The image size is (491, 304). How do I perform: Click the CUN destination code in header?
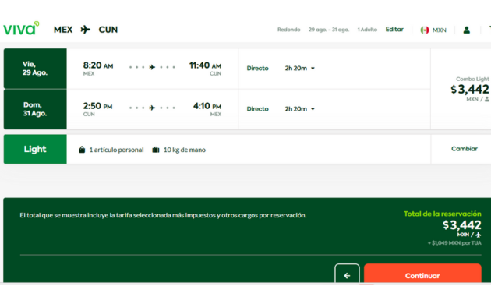point(108,30)
